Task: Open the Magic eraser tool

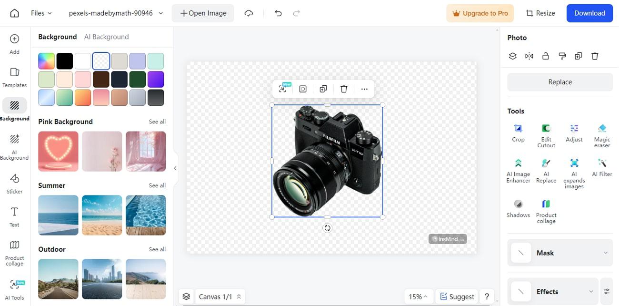Action: pyautogui.click(x=602, y=135)
